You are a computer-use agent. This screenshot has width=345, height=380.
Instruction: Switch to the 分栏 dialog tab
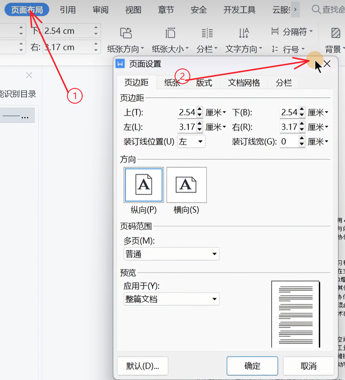[283, 83]
